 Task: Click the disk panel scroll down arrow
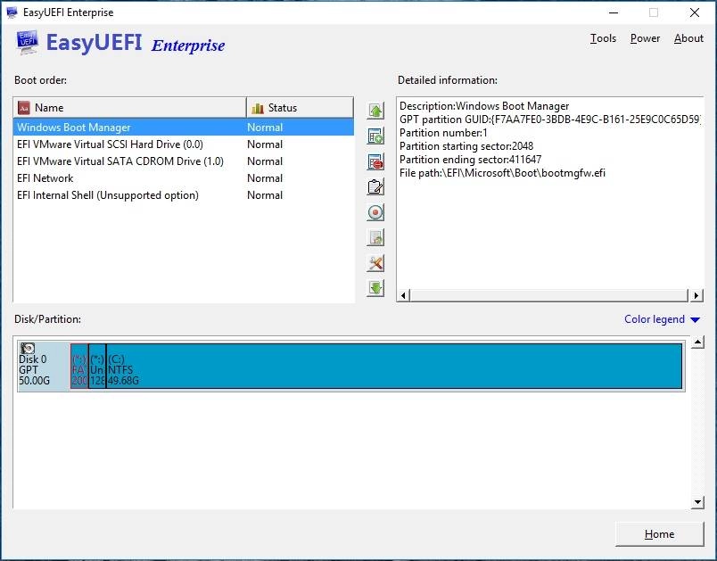point(697,502)
